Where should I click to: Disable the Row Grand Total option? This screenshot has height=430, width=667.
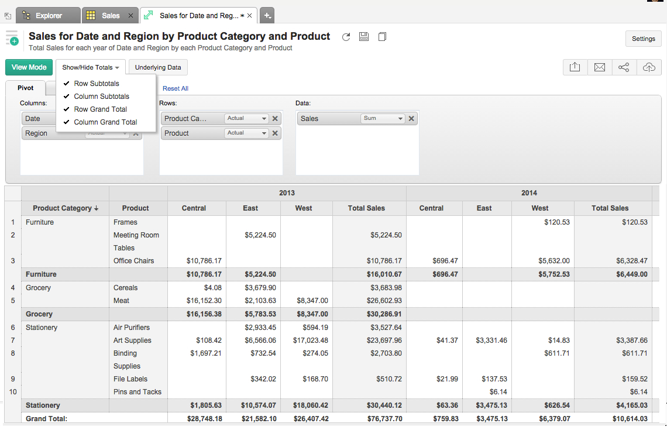pyautogui.click(x=100, y=109)
